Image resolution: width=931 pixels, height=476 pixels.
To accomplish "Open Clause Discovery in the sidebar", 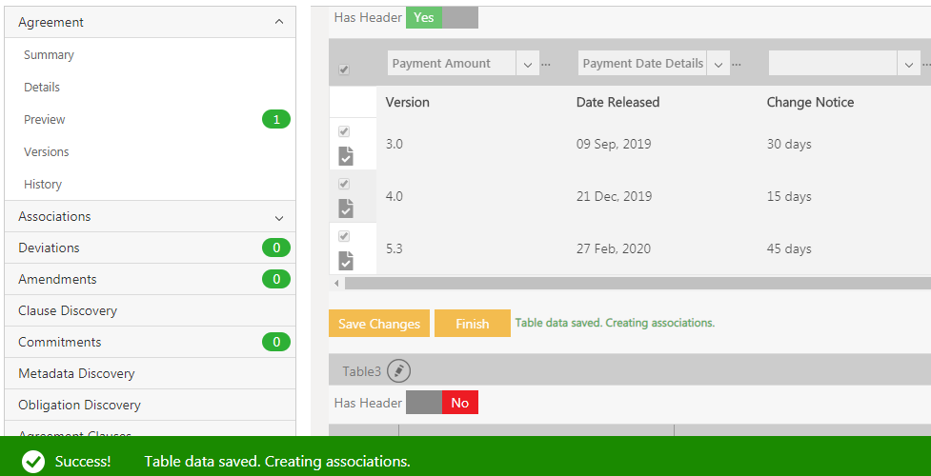I will point(68,310).
